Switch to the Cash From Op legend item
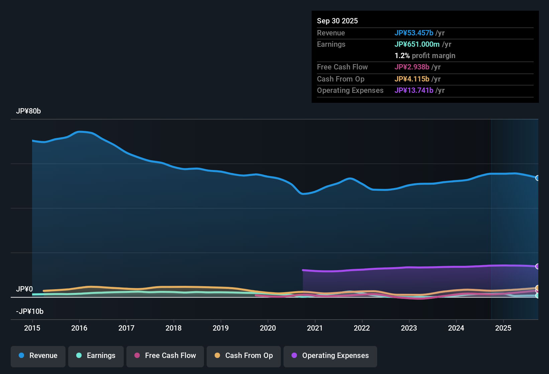This screenshot has height=374, width=549. pos(243,356)
